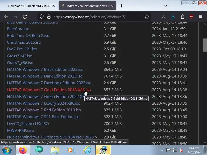
Task: Download MWV-RMG.iso
Action: tap(20, 130)
